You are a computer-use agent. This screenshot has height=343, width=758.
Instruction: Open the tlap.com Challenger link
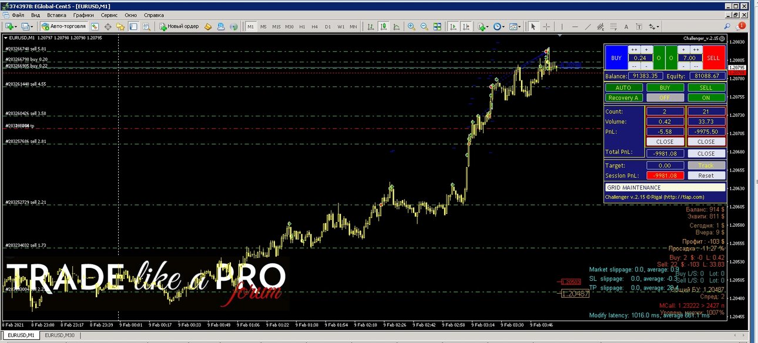(655, 197)
